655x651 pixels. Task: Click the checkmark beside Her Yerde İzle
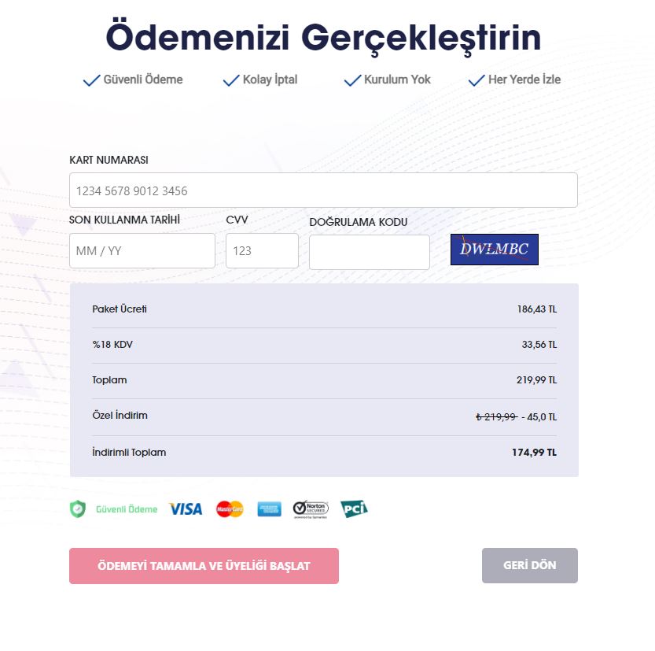pos(477,80)
